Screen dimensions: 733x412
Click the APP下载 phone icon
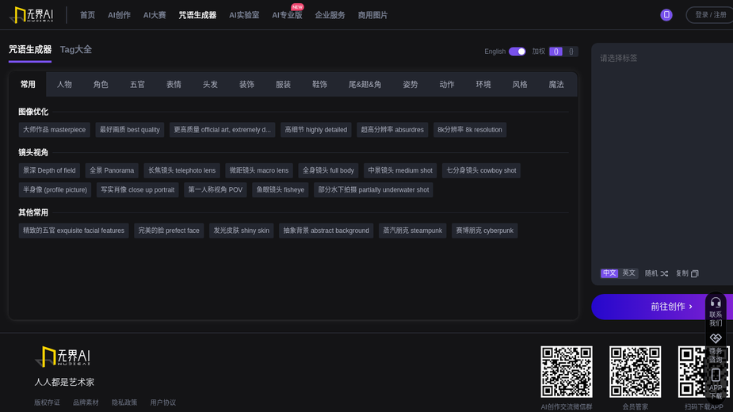(716, 375)
